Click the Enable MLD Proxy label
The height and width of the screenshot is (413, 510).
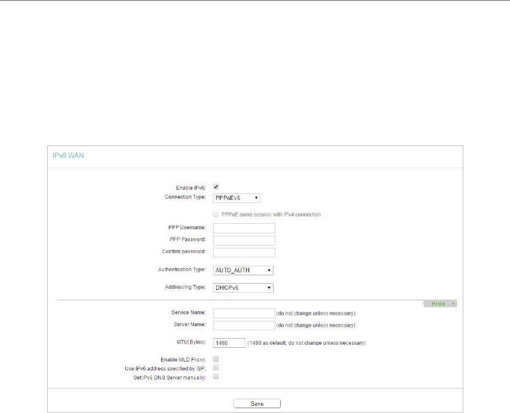pos(183,359)
